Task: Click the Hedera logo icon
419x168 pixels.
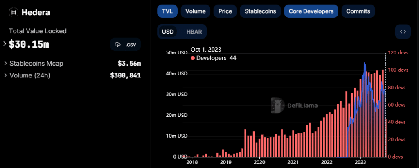Action: 14,12
